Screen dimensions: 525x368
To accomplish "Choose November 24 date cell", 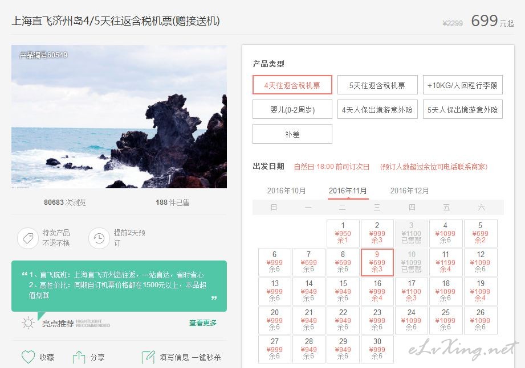I will pos(412,320).
